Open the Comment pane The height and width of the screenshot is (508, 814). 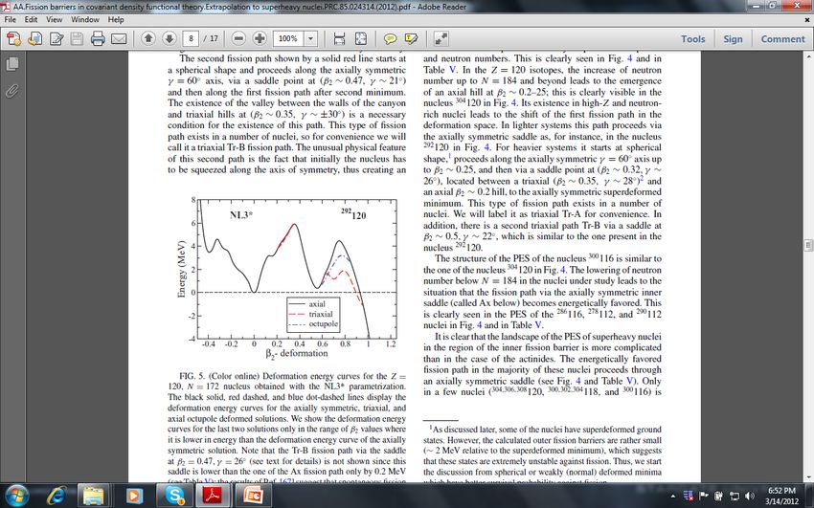[x=782, y=39]
